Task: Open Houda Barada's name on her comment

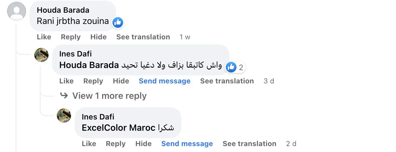Action: (x=63, y=10)
